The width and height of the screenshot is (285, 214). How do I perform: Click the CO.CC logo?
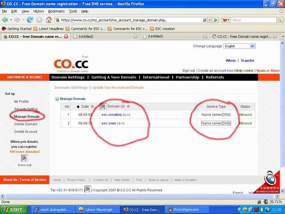click(x=71, y=64)
